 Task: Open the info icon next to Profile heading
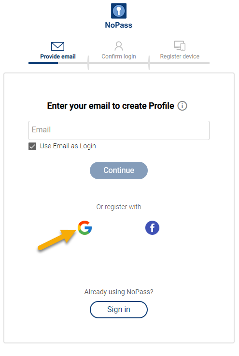182,106
